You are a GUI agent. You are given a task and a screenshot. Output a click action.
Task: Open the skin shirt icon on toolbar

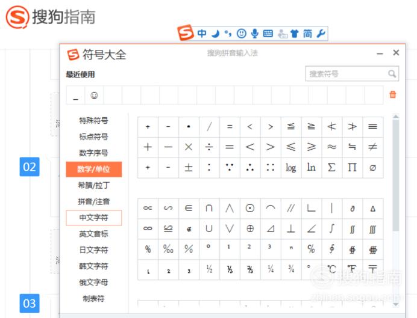point(295,34)
